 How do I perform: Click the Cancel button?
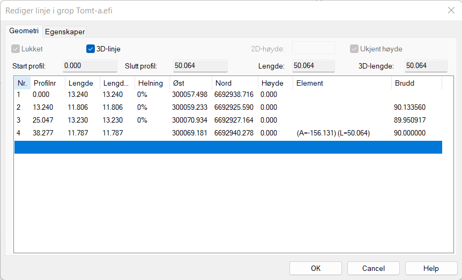pyautogui.click(x=373, y=268)
